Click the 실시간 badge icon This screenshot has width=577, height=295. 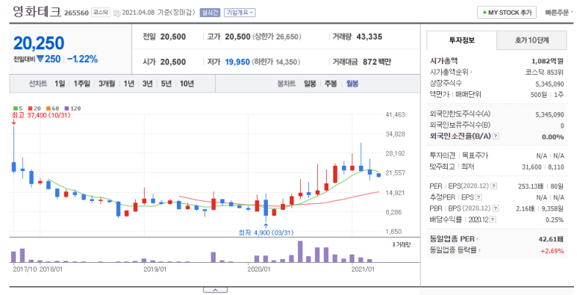(210, 13)
